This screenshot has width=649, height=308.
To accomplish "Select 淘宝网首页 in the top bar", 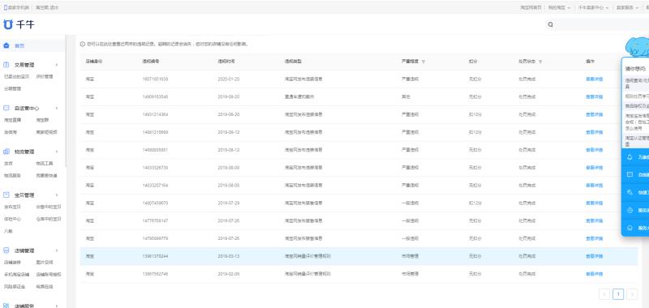I will tap(531, 7).
